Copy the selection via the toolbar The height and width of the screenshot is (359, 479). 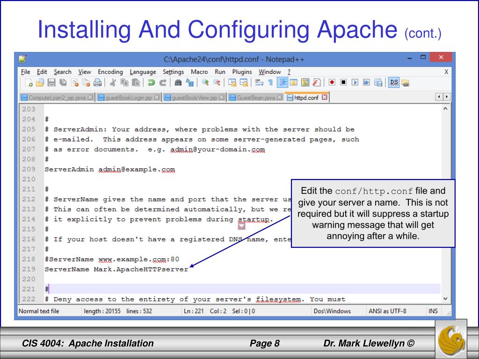[124, 82]
